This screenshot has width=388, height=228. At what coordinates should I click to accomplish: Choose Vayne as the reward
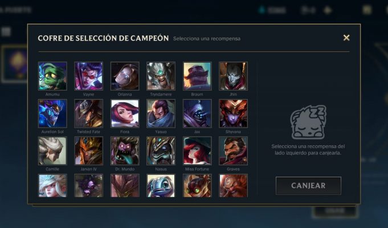pyautogui.click(x=88, y=76)
